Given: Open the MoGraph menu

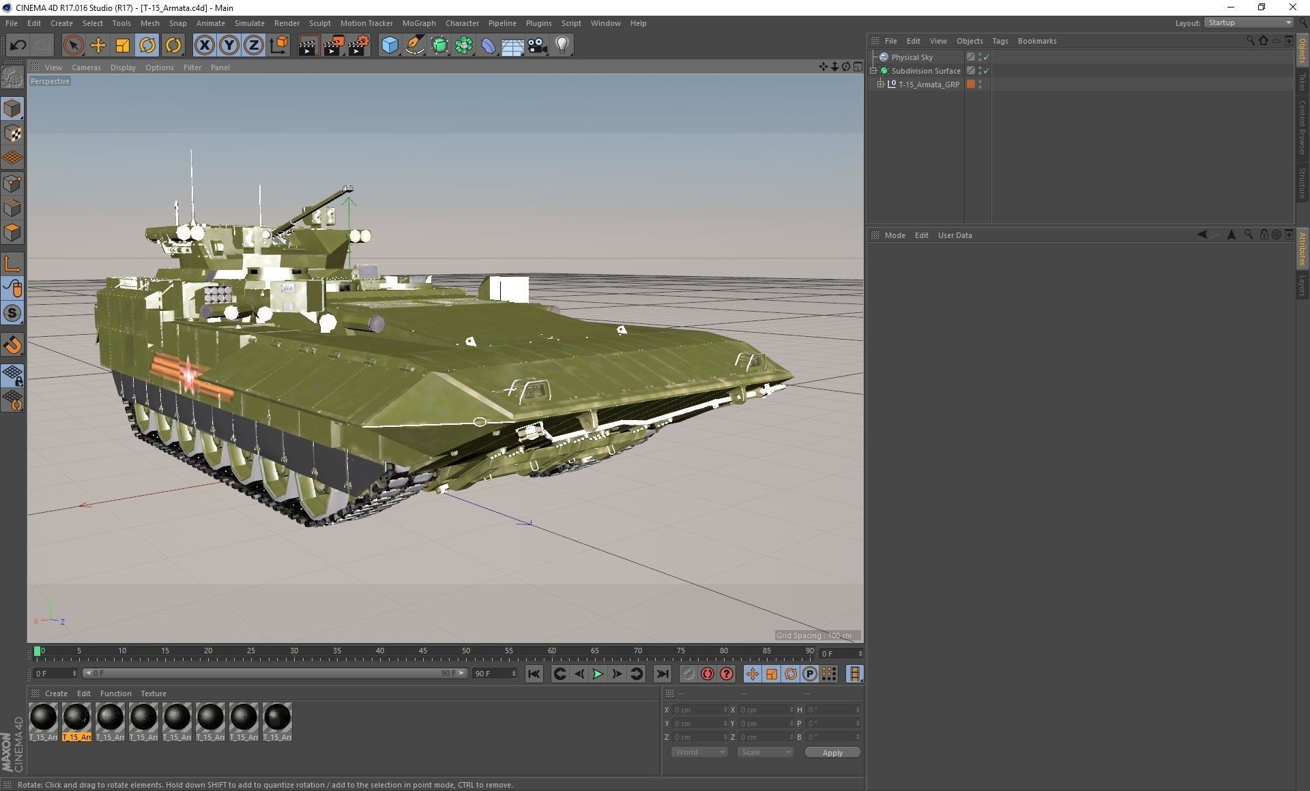Looking at the screenshot, I should click(x=418, y=23).
